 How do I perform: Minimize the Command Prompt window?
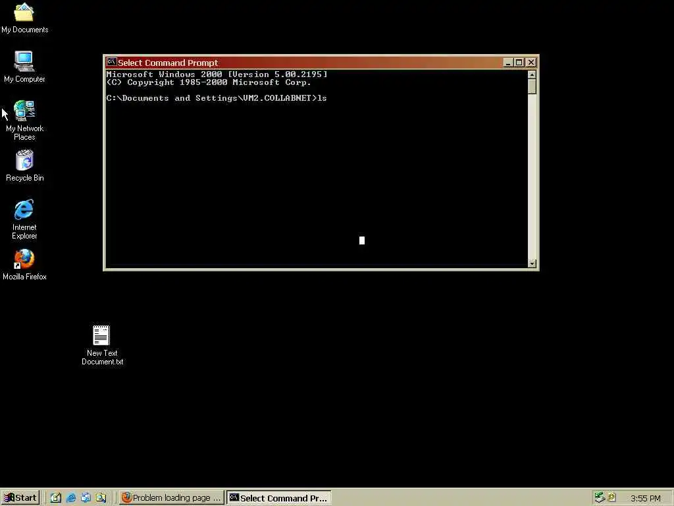pos(507,63)
